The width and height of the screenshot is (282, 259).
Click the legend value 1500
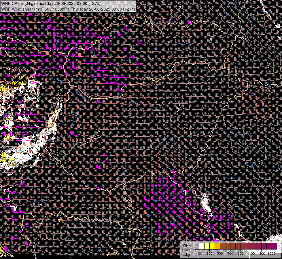[272, 254]
